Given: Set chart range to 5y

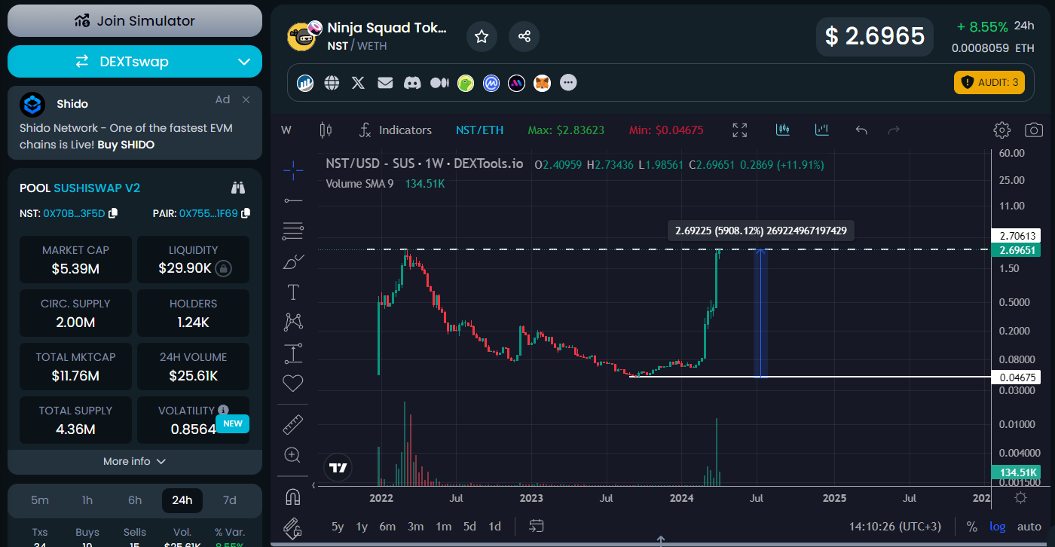Looking at the screenshot, I should tap(338, 527).
